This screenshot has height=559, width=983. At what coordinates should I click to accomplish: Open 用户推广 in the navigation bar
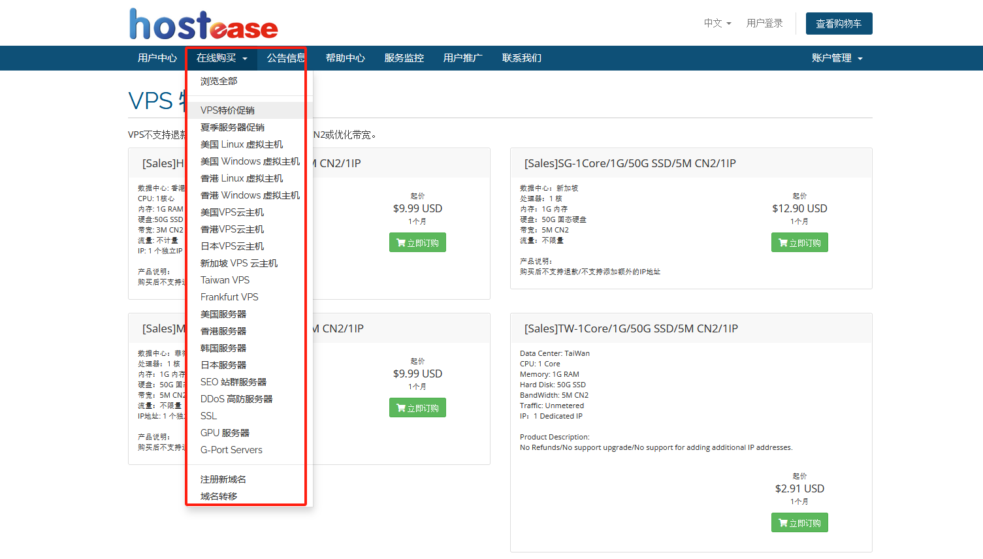coord(462,58)
